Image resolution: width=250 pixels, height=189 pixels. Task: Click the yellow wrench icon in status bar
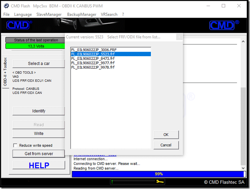[x=160, y=182]
